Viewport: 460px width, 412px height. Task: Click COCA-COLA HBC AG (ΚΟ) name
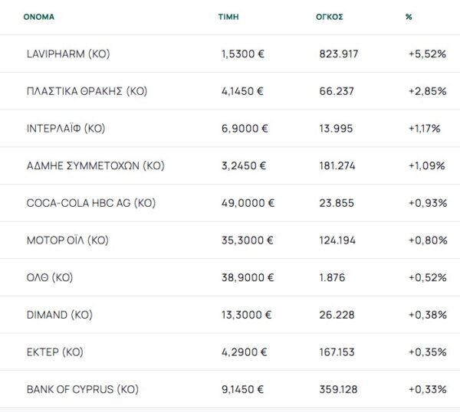[x=90, y=203]
